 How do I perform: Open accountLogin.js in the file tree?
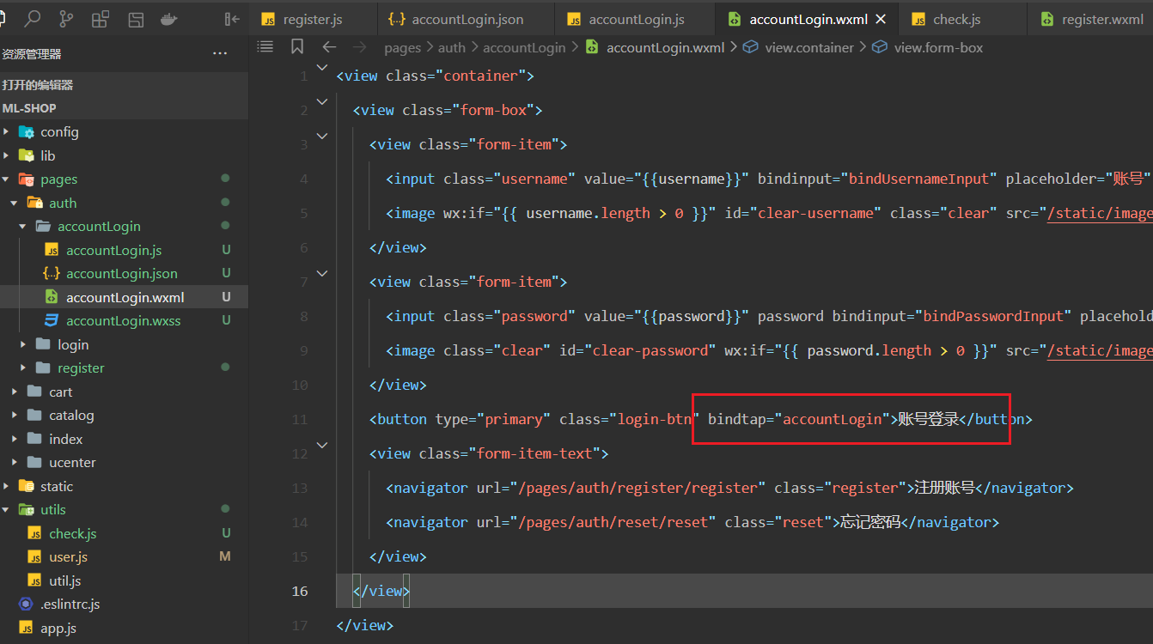(x=113, y=250)
